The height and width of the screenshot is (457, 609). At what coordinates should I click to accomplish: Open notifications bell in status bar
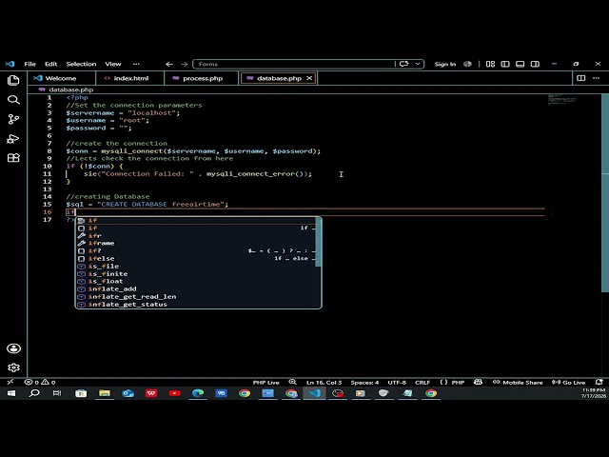point(599,382)
